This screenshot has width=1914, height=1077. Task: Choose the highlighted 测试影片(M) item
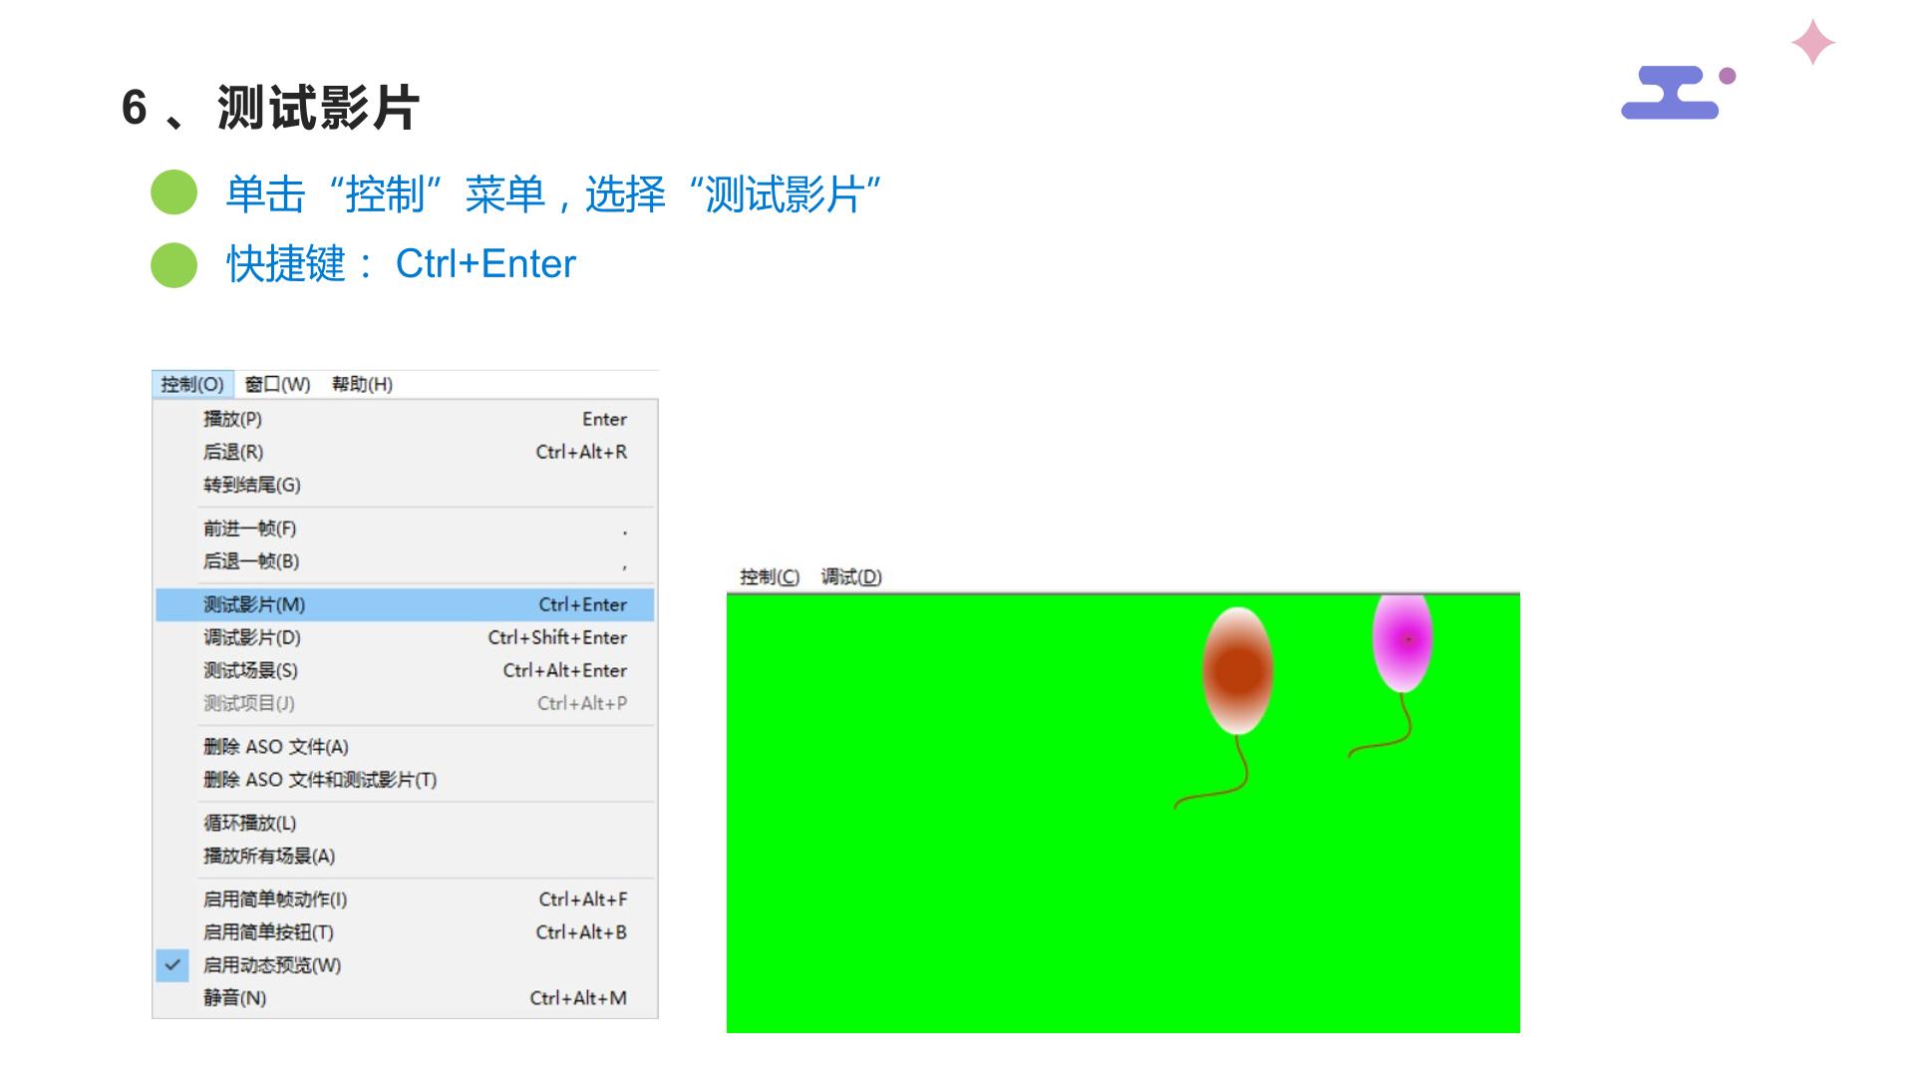(x=405, y=604)
